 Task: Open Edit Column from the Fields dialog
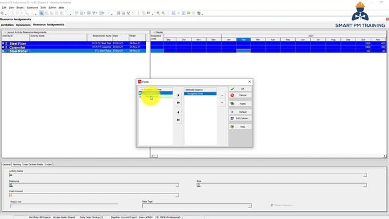tap(240, 119)
